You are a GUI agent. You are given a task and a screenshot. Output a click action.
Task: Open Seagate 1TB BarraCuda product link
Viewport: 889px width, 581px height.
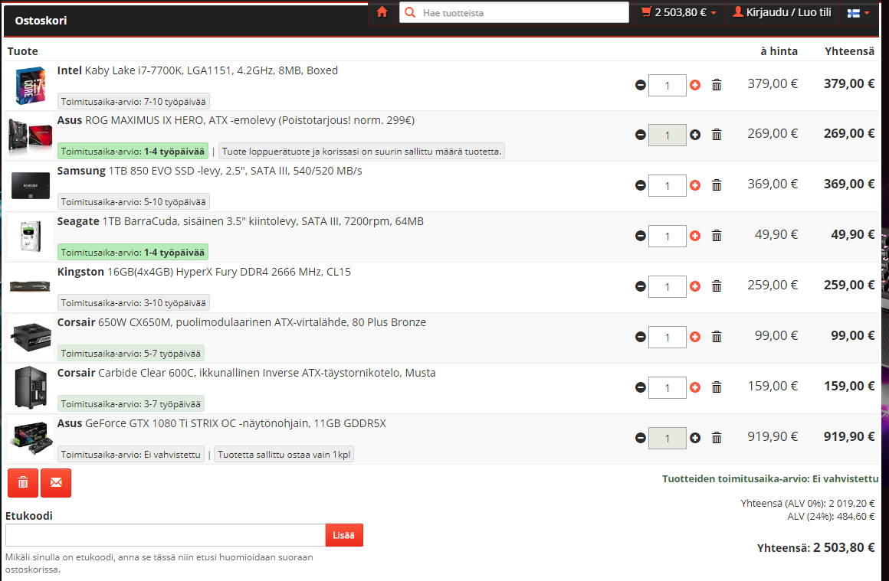(x=241, y=221)
